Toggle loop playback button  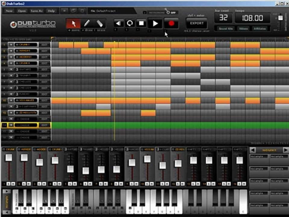pos(130,24)
